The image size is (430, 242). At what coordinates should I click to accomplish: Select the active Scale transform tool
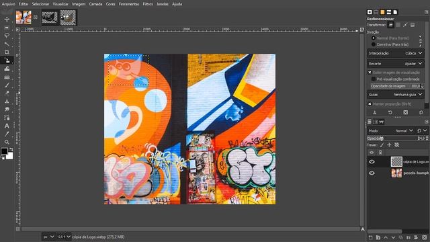(x=7, y=61)
